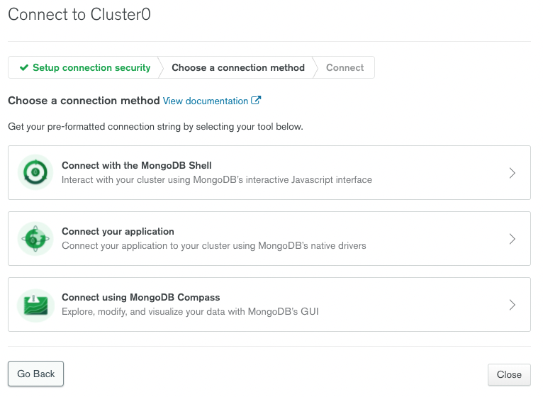
Task: Click the interactive Javascript interface description
Action: tap(217, 180)
